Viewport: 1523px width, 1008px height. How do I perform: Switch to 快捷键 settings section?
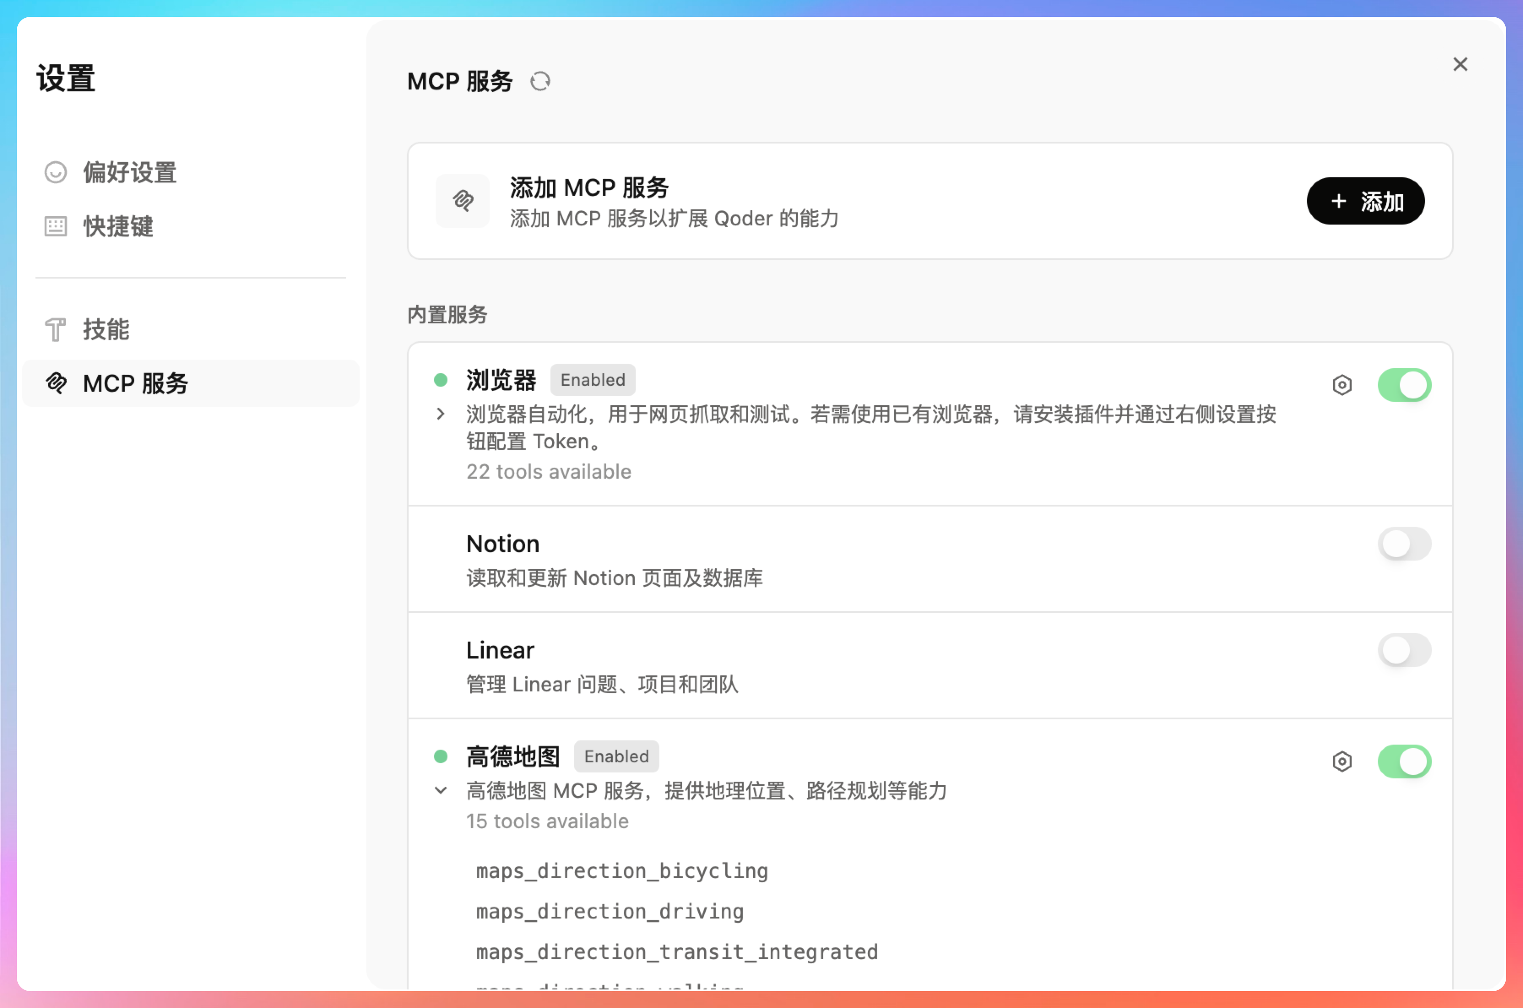118,226
